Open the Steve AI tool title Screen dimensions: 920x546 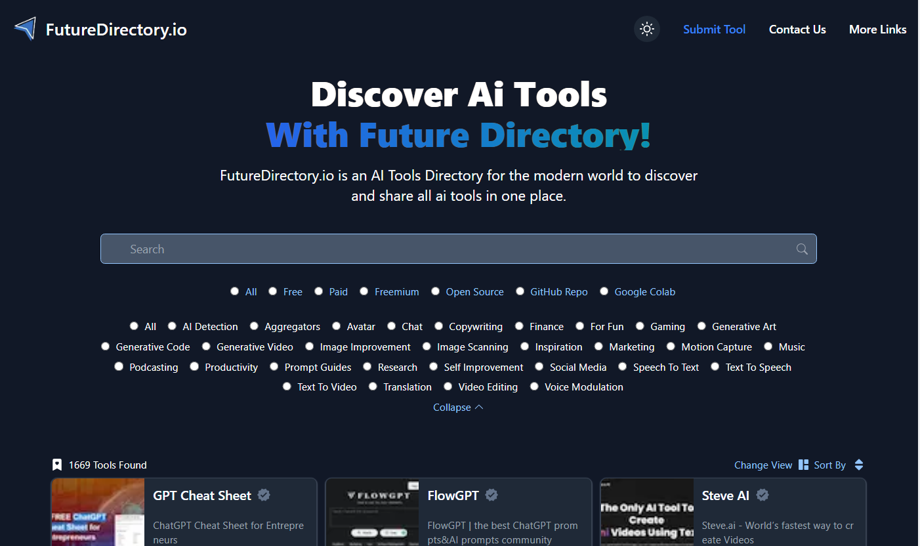pyautogui.click(x=725, y=495)
